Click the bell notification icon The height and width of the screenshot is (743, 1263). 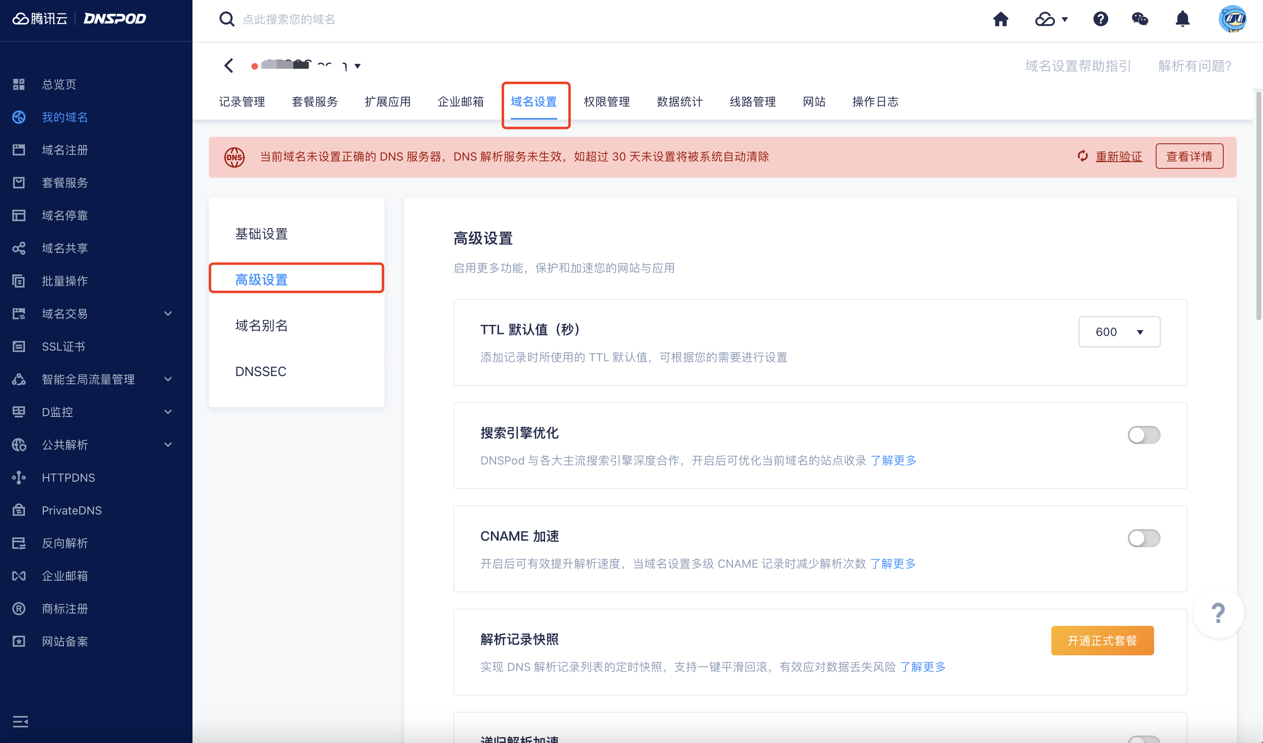pos(1182,19)
